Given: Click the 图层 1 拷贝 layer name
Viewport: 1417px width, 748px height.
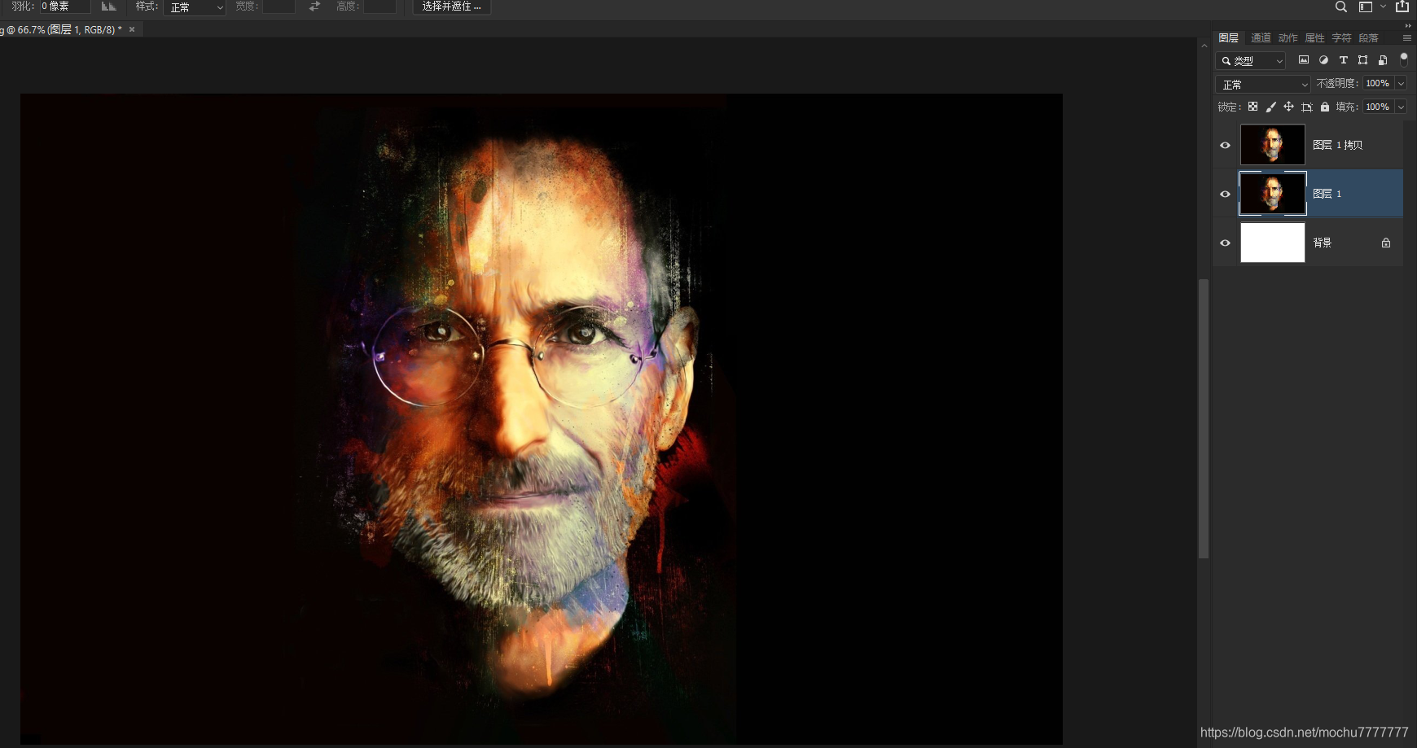Looking at the screenshot, I should tap(1337, 145).
